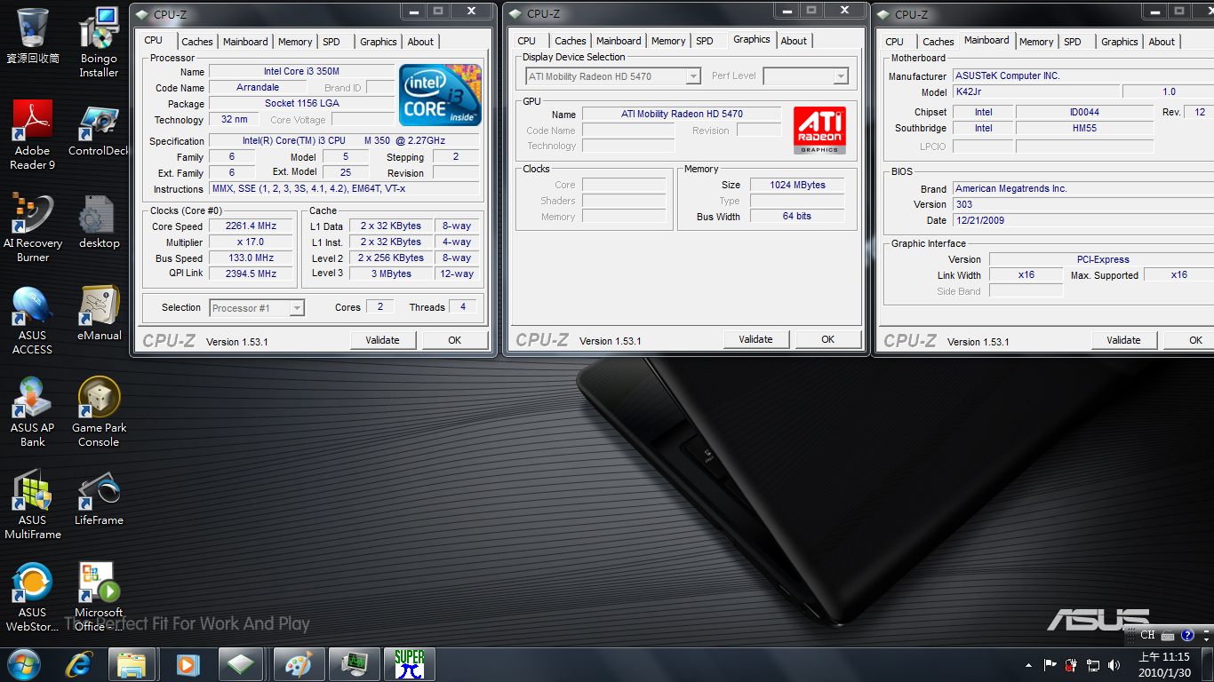Open Graphics tab in right CPU-Z window

(x=1120, y=42)
